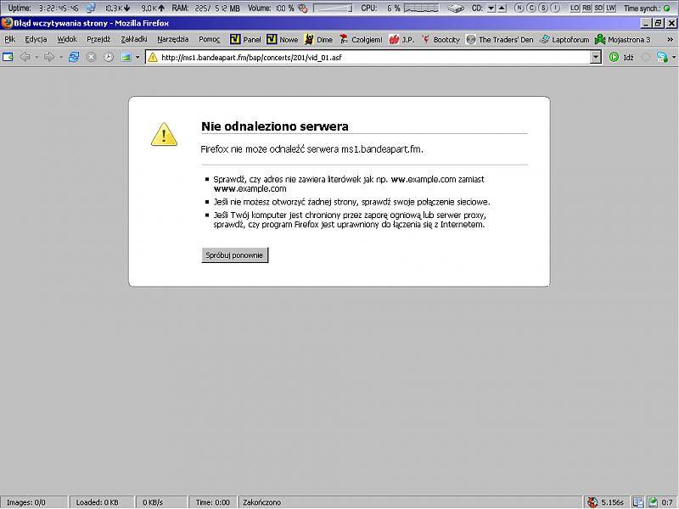Image resolution: width=679 pixels, height=509 pixels.
Task: Click the 'Nie odnaleziono serwera' heading
Action: pos(275,126)
